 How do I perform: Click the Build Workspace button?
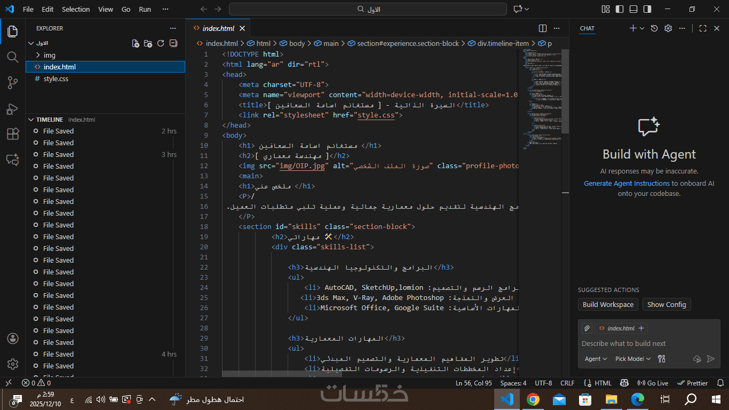608,304
